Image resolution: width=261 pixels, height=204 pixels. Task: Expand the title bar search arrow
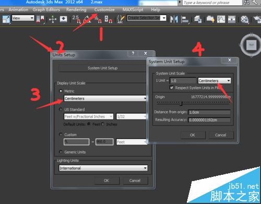[180, 2]
